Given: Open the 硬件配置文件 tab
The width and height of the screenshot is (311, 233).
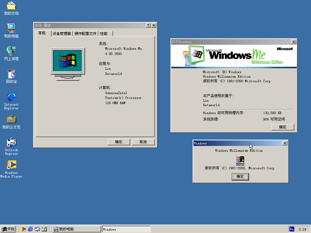Looking at the screenshot, I should (85, 34).
